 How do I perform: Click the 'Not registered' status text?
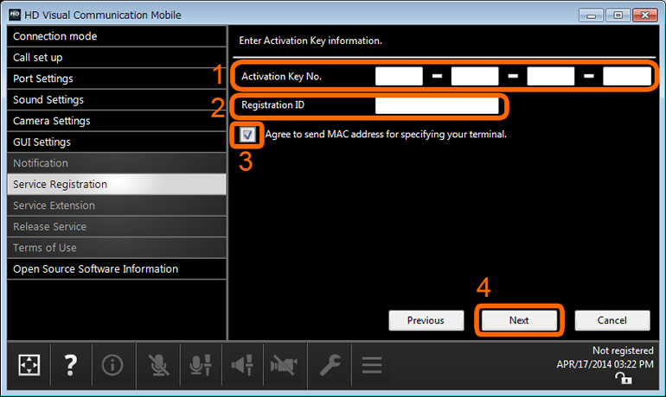[623, 350]
